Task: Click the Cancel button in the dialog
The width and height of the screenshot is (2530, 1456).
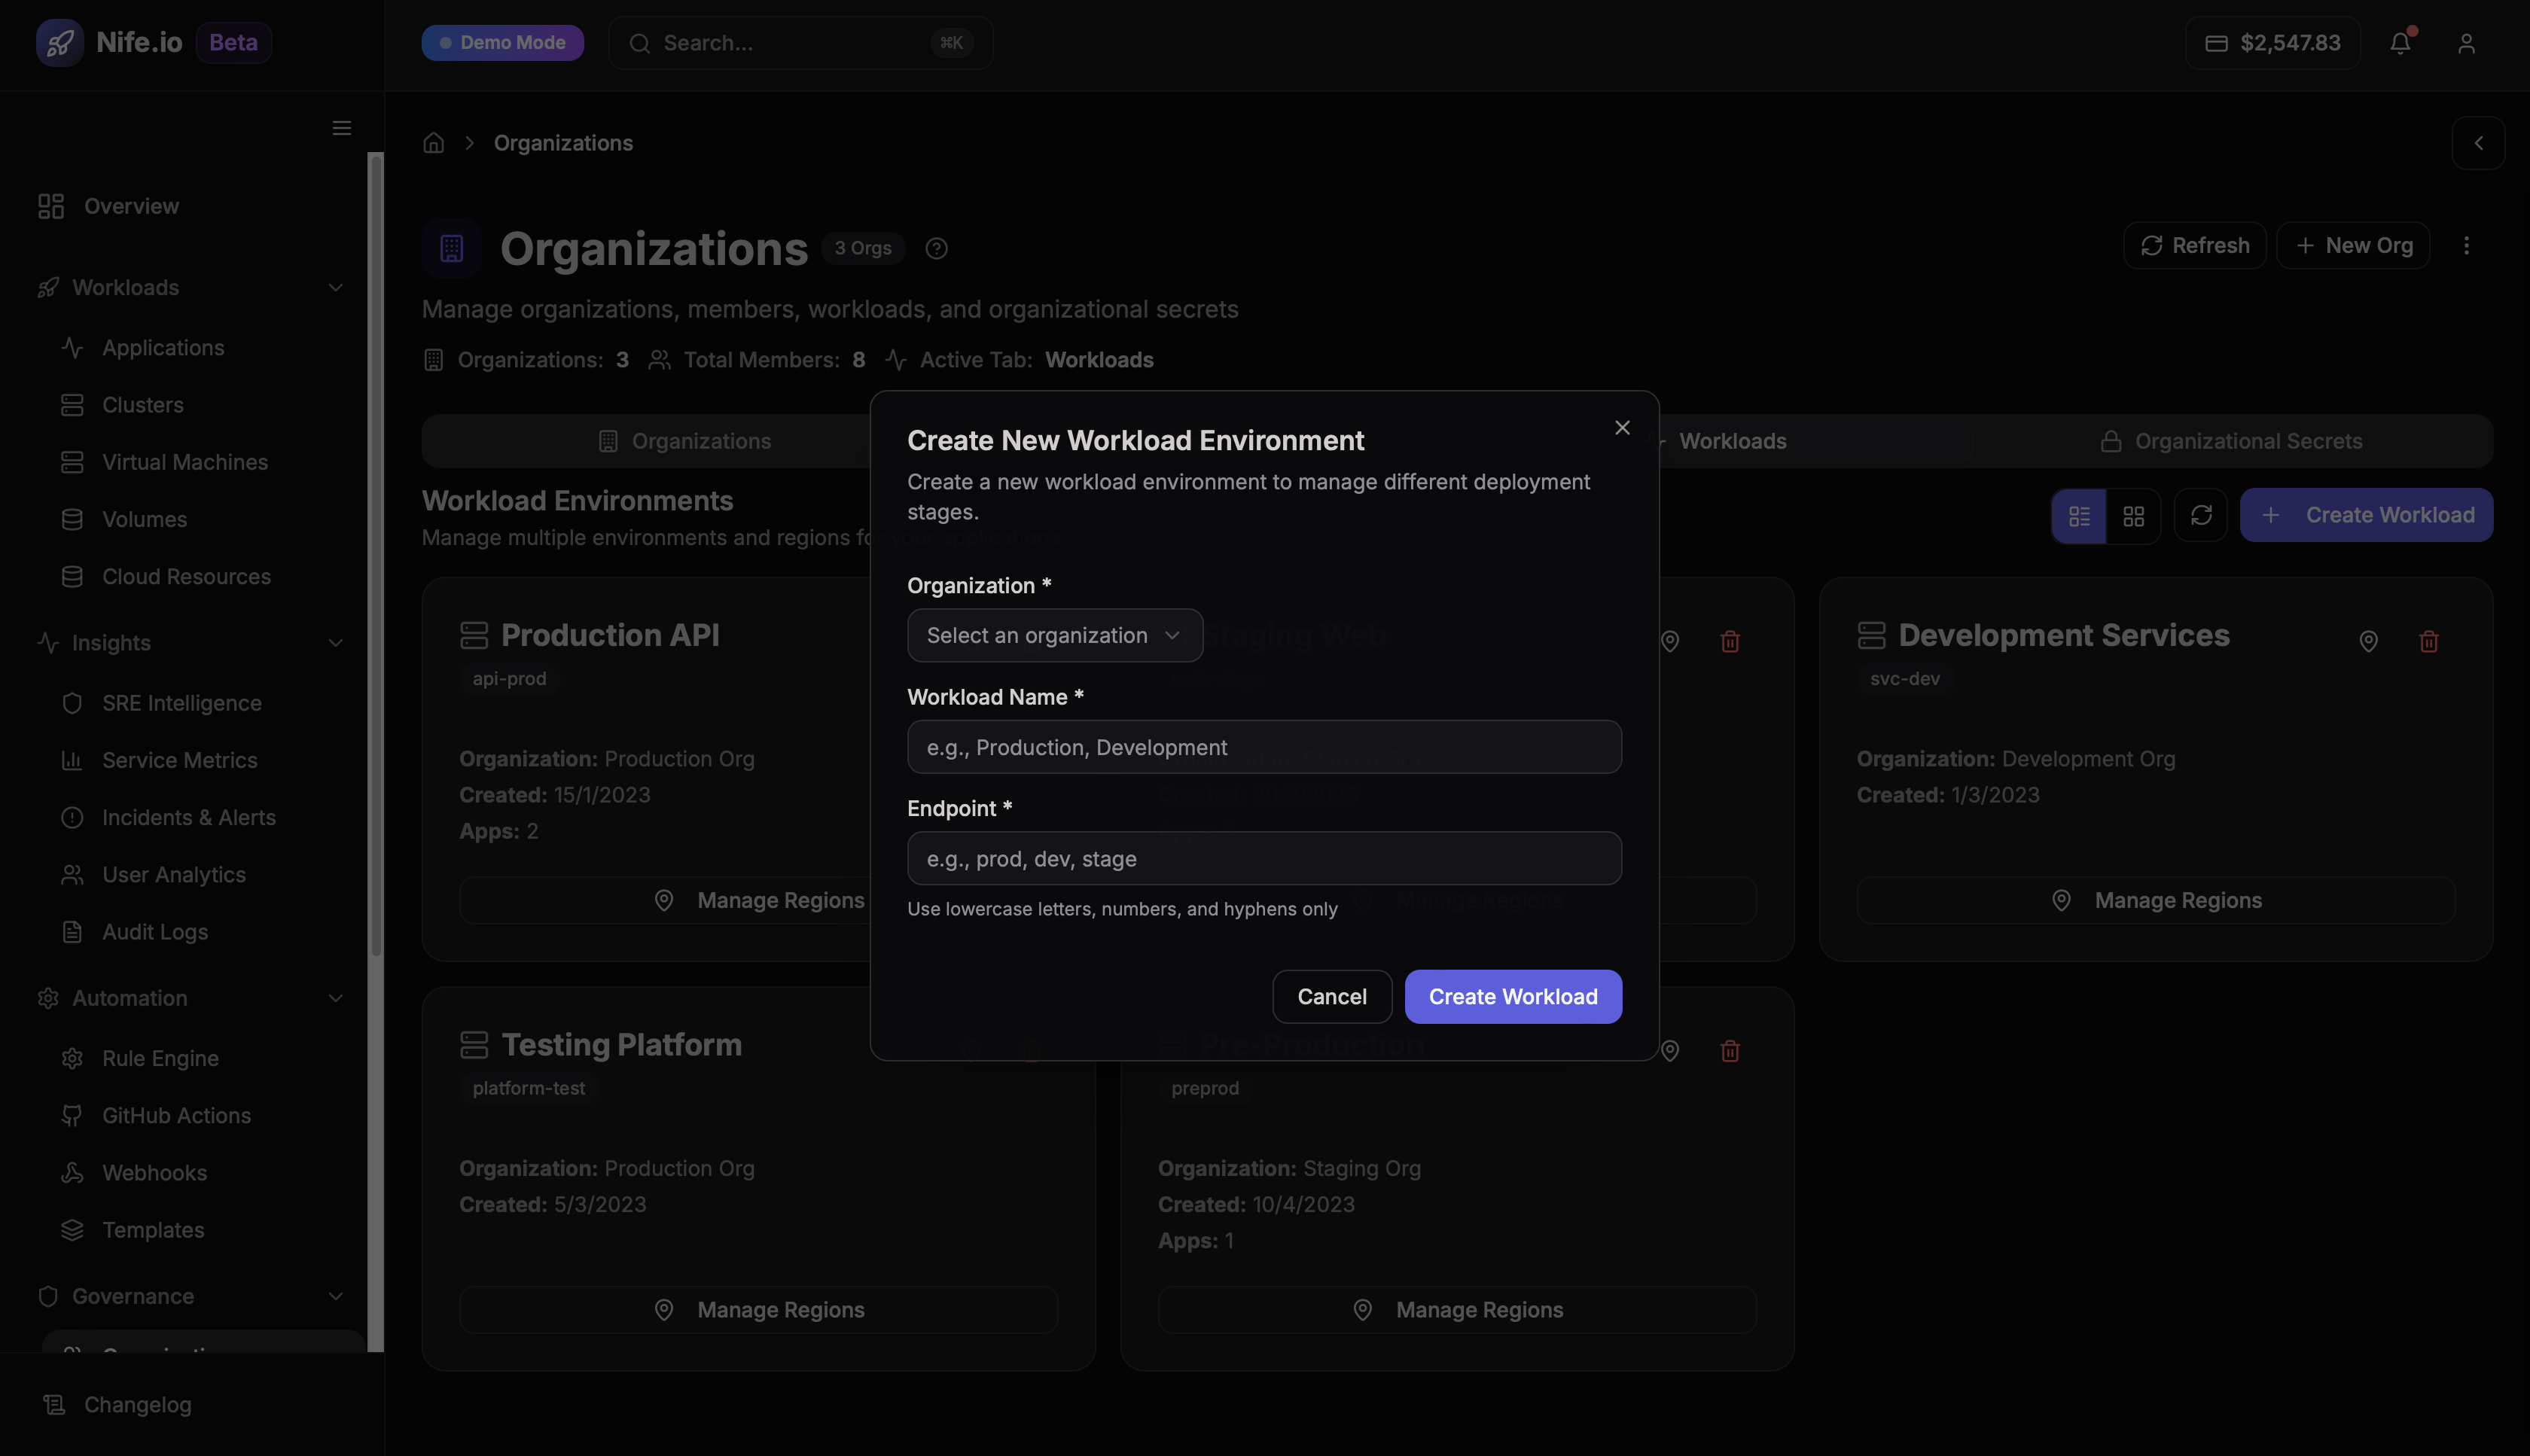Action: tap(1332, 996)
